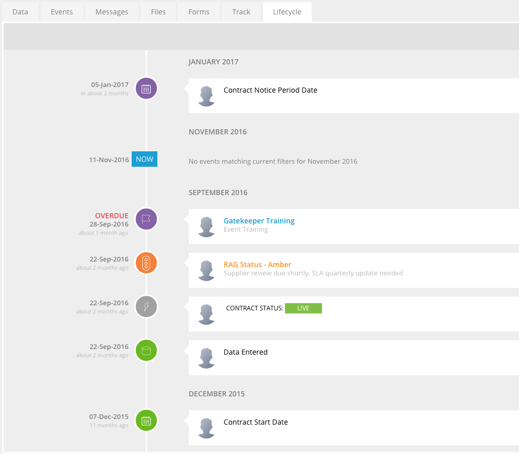519x454 pixels.
Task: Click the user avatar beside Contract Start Date
Action: coord(206,428)
